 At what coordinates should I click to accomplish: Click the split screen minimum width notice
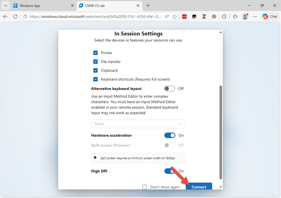[x=138, y=158]
